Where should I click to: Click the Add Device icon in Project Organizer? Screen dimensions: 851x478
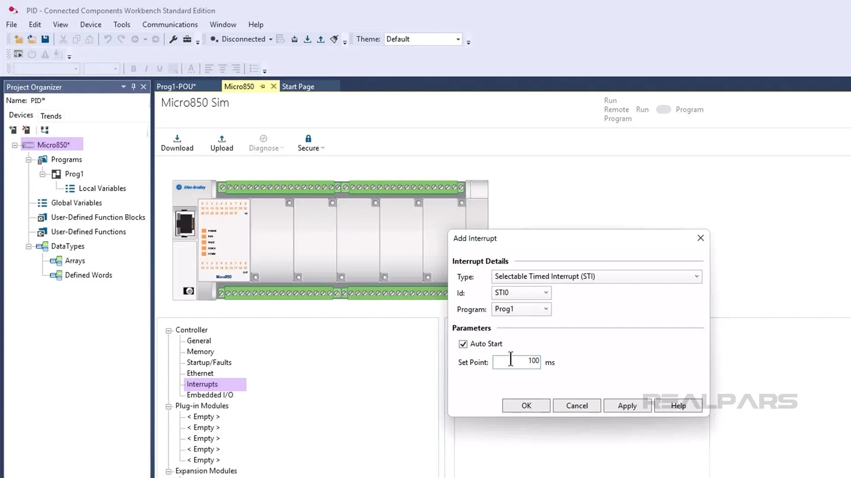[x=12, y=130]
